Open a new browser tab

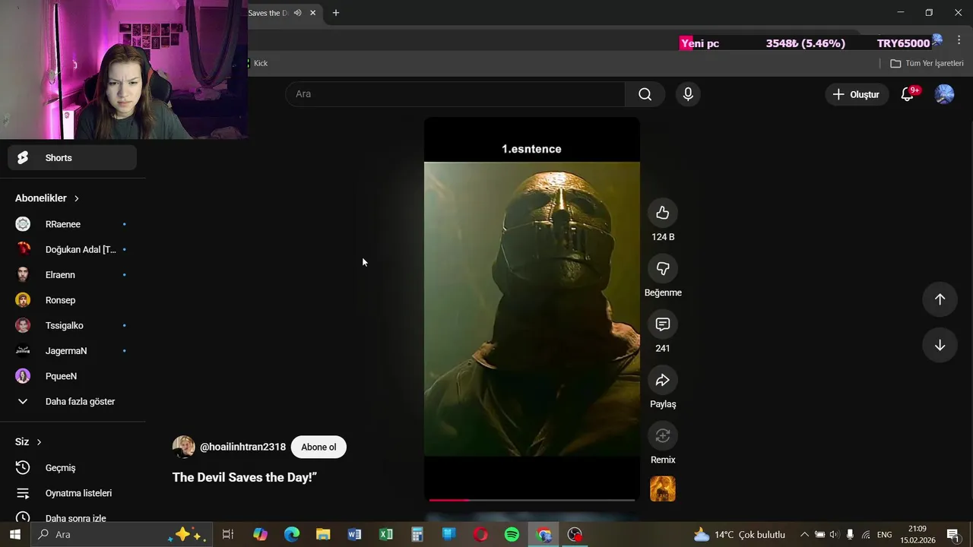[x=335, y=13]
